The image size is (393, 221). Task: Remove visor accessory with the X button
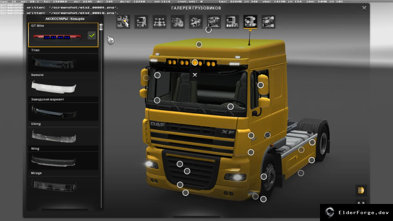(195, 75)
